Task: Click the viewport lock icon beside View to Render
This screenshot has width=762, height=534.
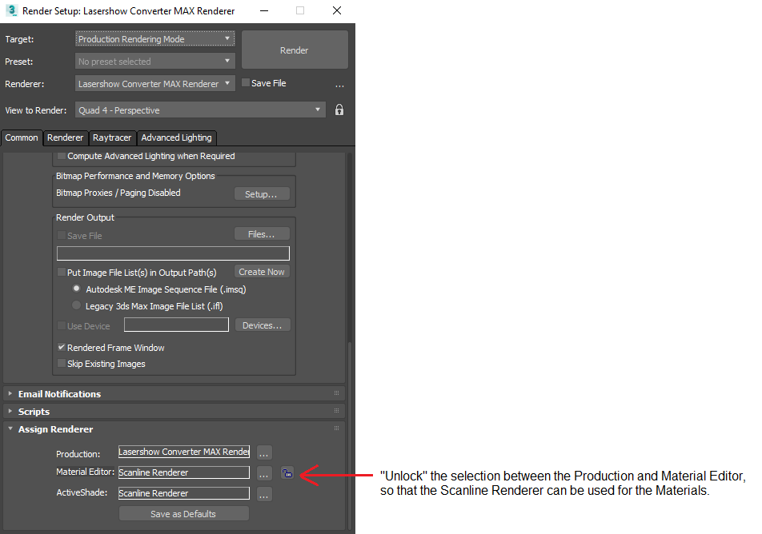Action: tap(339, 110)
